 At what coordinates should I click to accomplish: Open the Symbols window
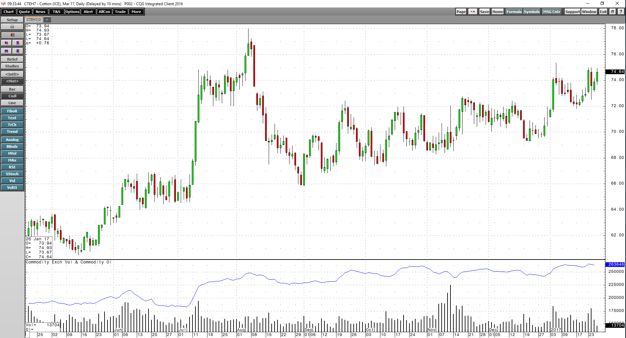tap(532, 11)
